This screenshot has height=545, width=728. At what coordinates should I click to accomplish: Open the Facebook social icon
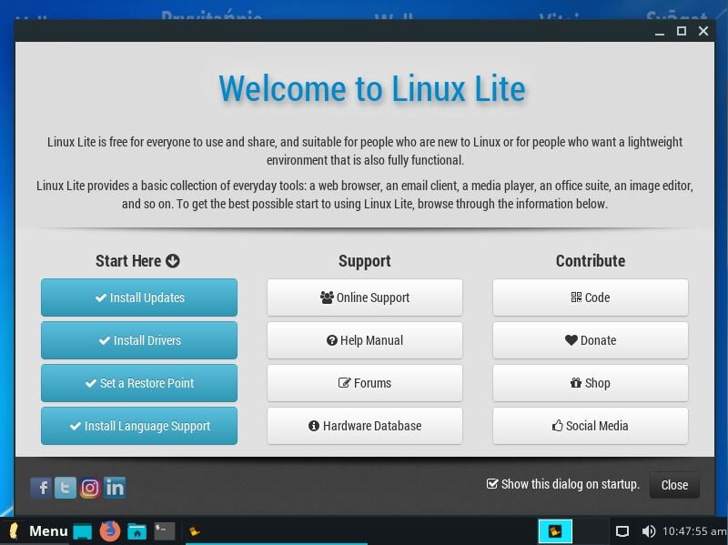(41, 488)
